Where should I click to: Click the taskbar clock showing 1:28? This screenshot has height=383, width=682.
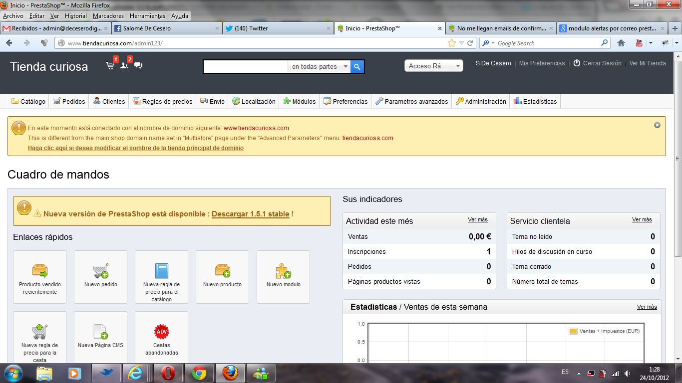click(x=655, y=369)
